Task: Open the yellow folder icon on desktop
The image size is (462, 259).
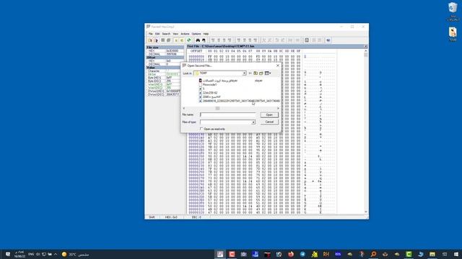Action: pyautogui.click(x=453, y=34)
